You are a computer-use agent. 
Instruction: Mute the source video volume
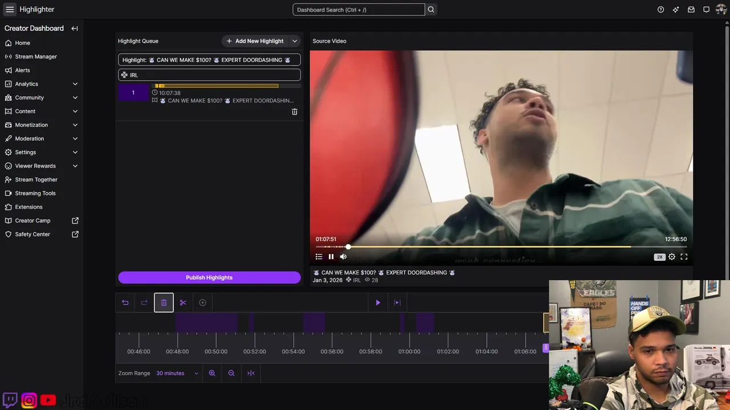(343, 257)
